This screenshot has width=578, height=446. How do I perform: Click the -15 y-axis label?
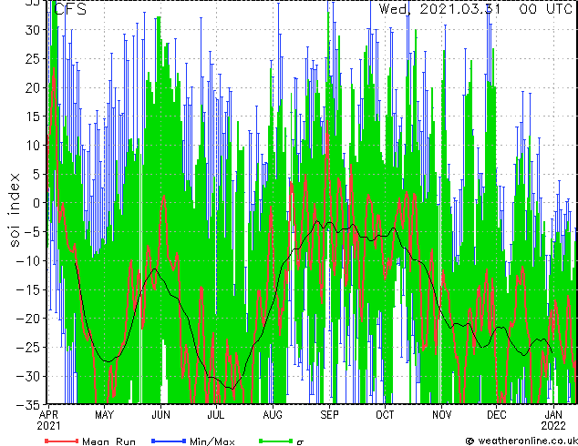27,289
